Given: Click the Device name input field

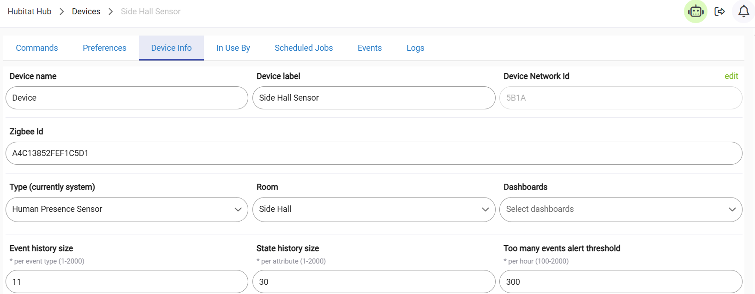Looking at the screenshot, I should point(126,98).
